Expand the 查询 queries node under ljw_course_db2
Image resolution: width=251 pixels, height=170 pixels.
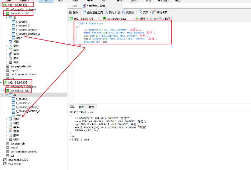(x=6, y=131)
